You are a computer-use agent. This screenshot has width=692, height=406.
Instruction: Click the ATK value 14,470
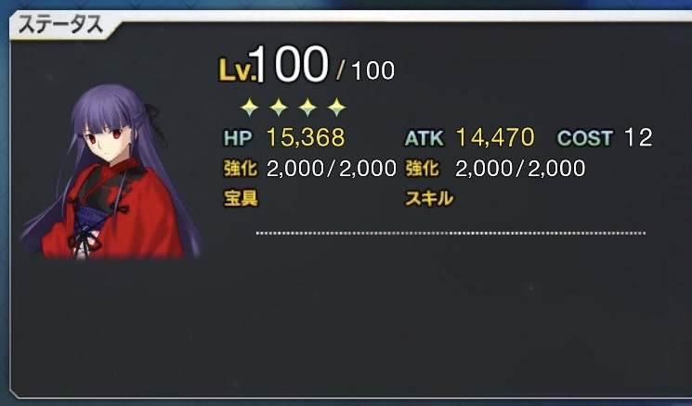(x=495, y=137)
